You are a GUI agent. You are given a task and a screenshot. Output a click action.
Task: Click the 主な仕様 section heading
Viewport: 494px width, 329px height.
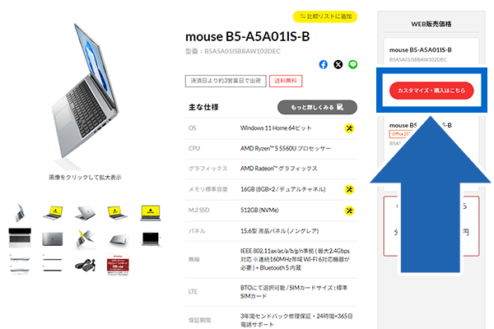point(203,108)
